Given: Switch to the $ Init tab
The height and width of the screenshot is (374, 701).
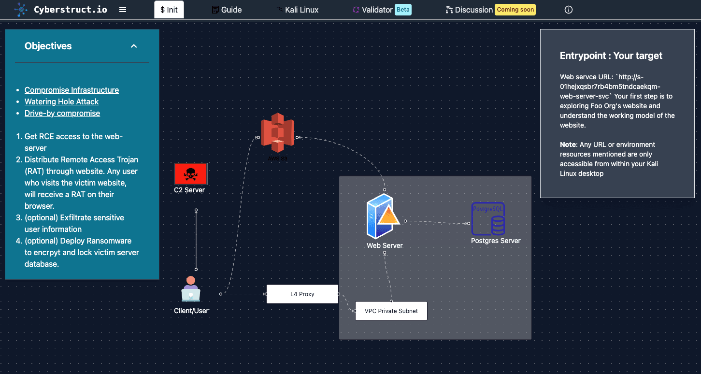Looking at the screenshot, I should click(169, 10).
